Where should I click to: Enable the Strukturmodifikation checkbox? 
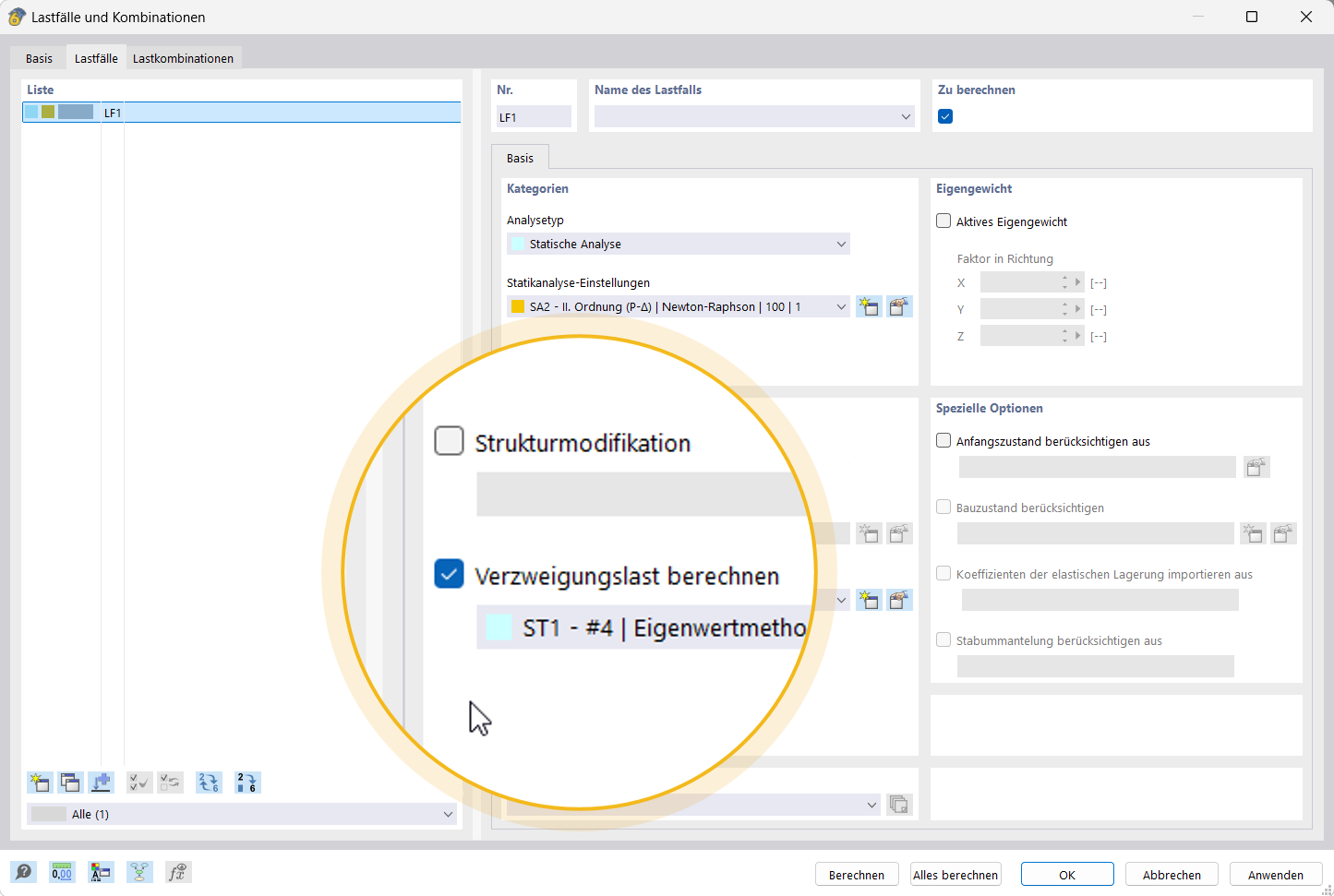(449, 440)
